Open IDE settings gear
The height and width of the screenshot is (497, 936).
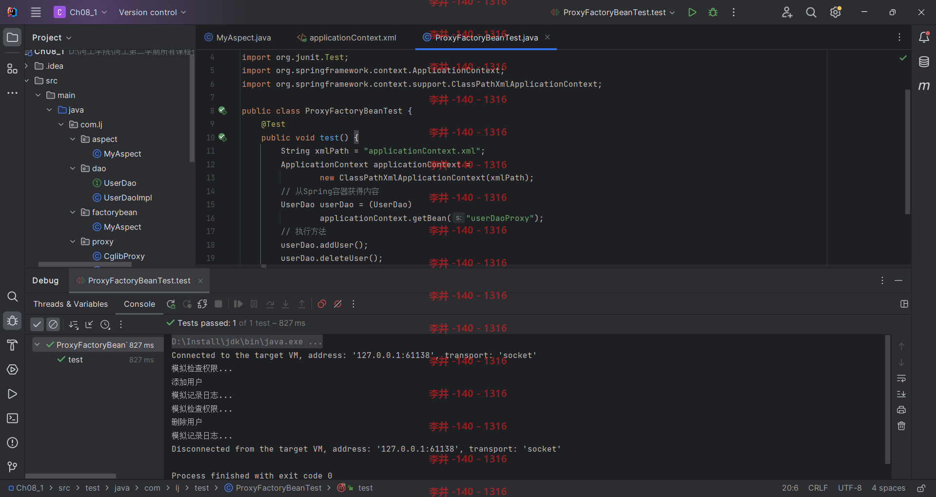836,12
